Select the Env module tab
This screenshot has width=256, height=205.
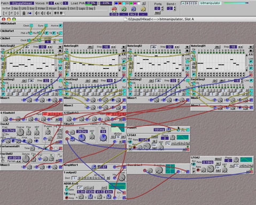[32, 9]
